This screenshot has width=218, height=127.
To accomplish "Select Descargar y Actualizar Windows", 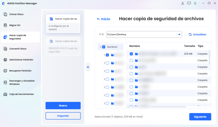I will click(x=22, y=82).
